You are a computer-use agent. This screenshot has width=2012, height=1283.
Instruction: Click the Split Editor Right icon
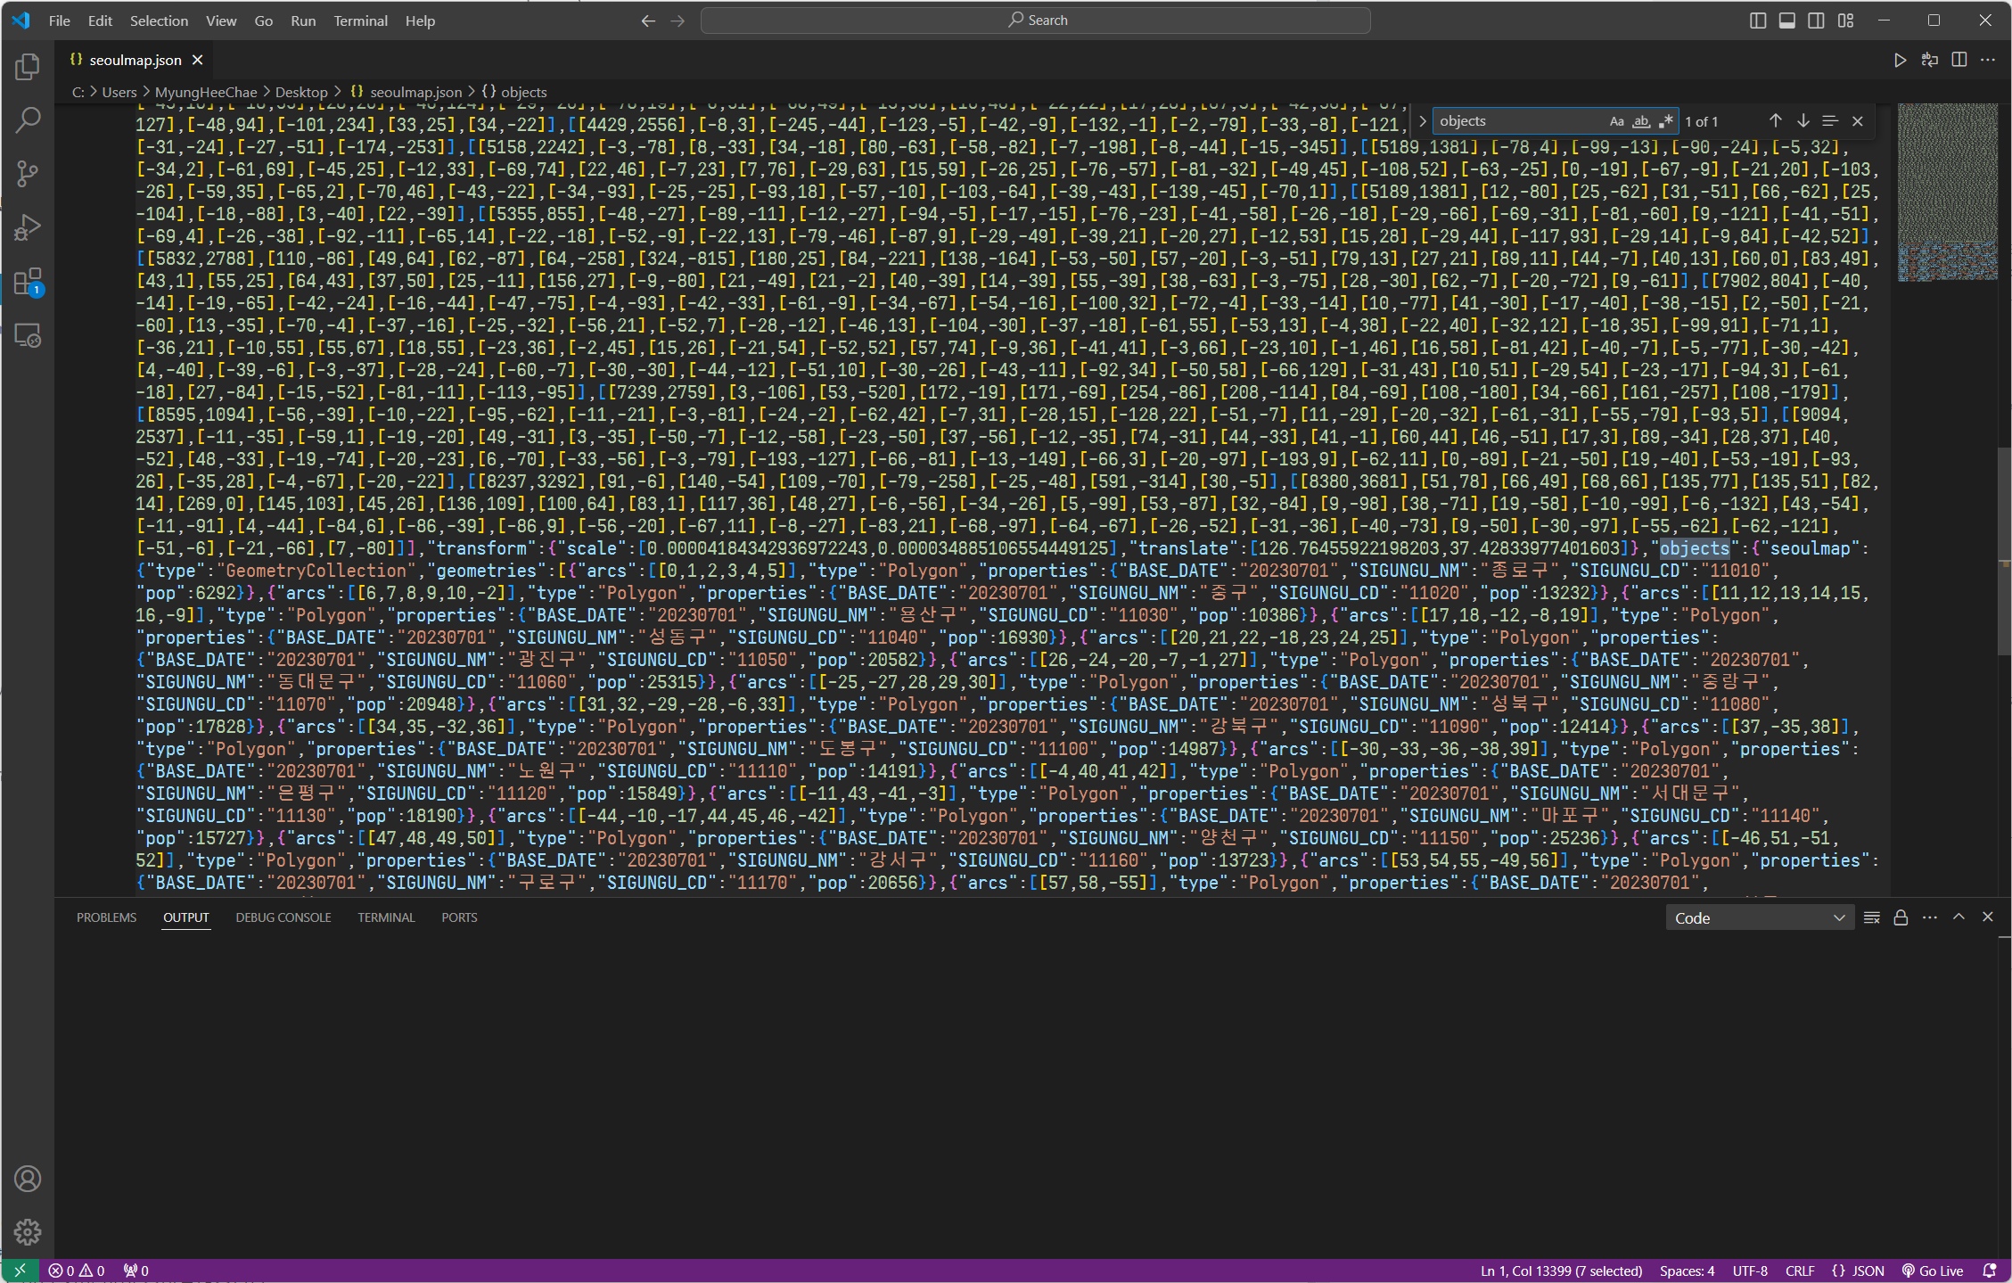pos(1959,60)
